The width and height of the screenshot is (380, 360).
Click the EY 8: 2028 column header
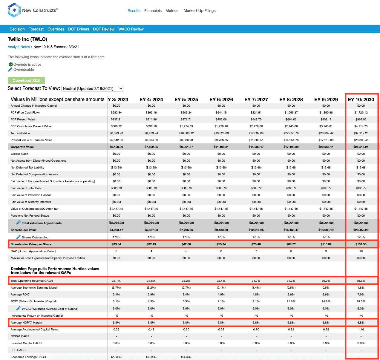coord(291,99)
